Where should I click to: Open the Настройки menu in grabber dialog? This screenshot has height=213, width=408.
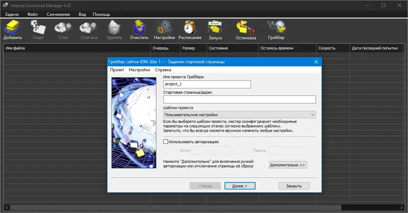pyautogui.click(x=139, y=70)
